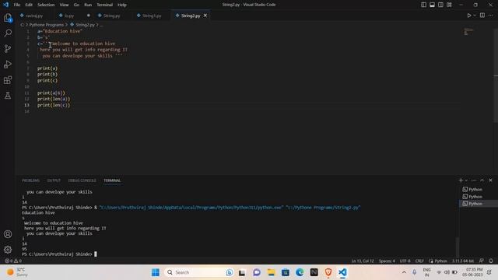This screenshot has height=280, width=498.
Task: Open the Go menu
Action: point(76,5)
